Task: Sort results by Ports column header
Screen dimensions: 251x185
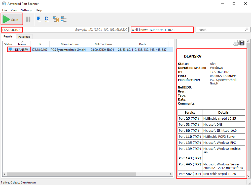Action: click(x=142, y=44)
